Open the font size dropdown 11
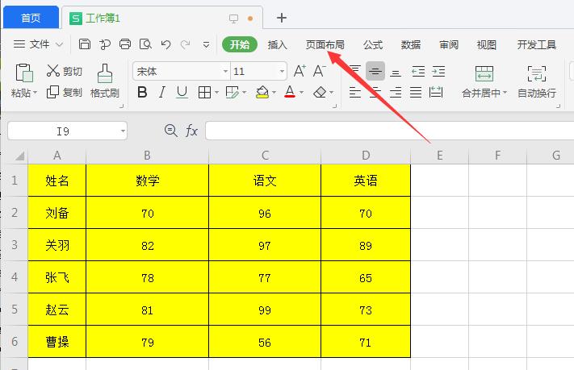Viewport: 574px width, 370px height. click(282, 71)
